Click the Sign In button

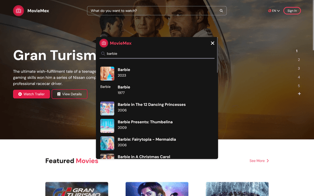(292, 11)
